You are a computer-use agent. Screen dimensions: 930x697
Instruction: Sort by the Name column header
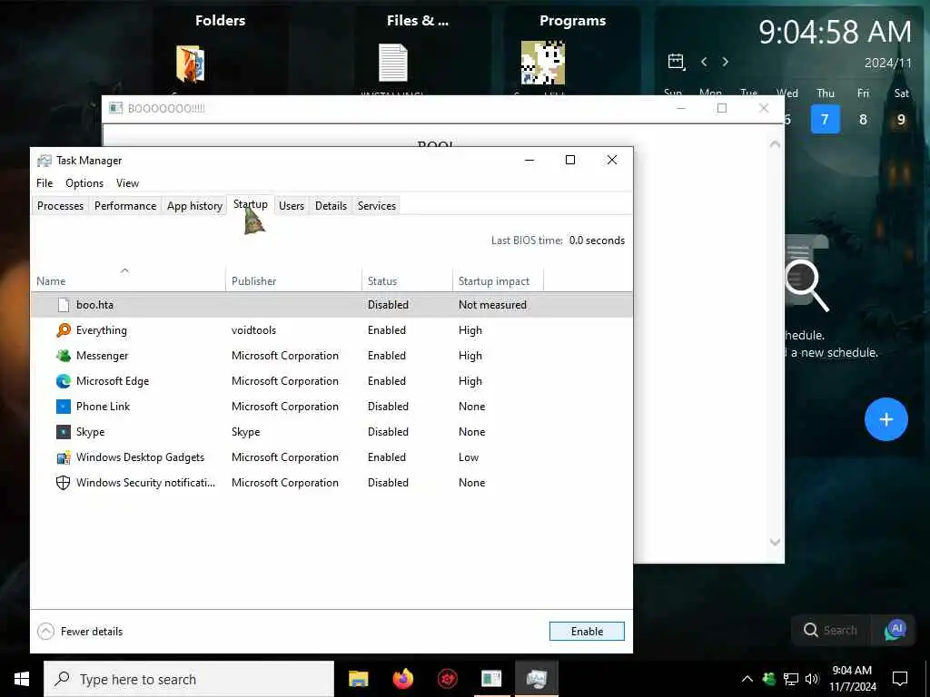coord(128,281)
